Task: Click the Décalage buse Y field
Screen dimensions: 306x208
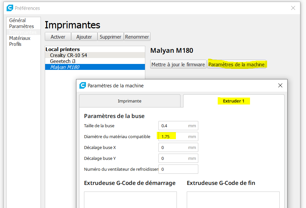Action: (178, 159)
